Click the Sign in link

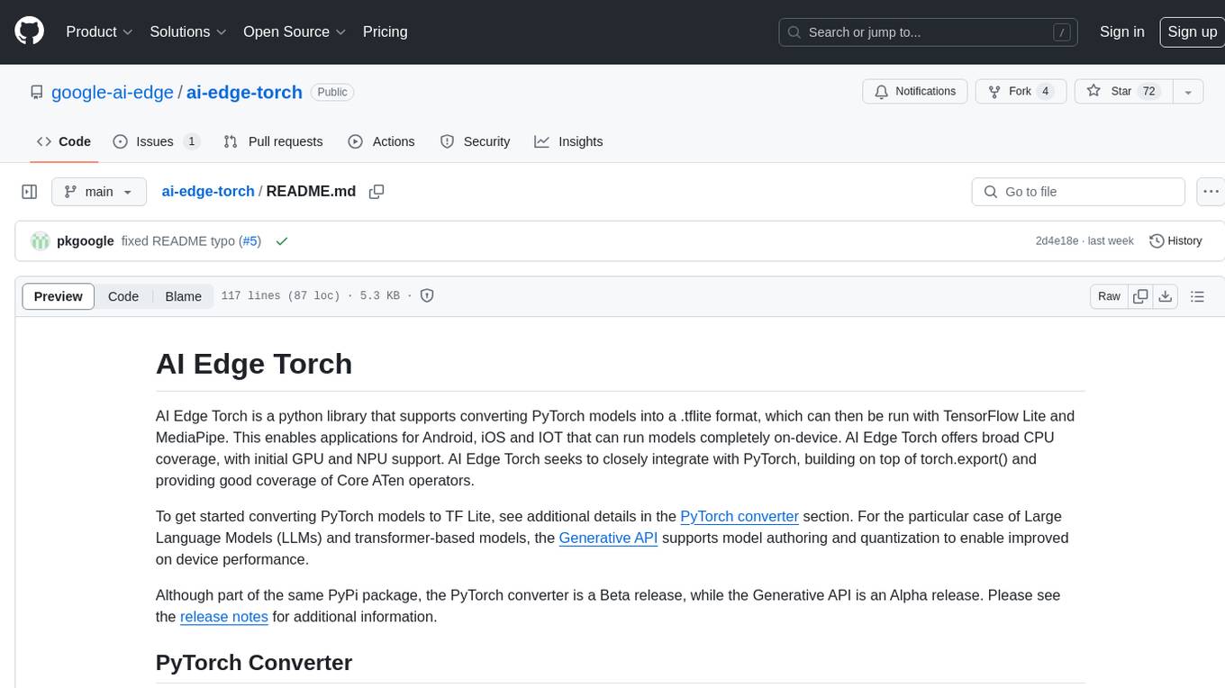coord(1121,32)
